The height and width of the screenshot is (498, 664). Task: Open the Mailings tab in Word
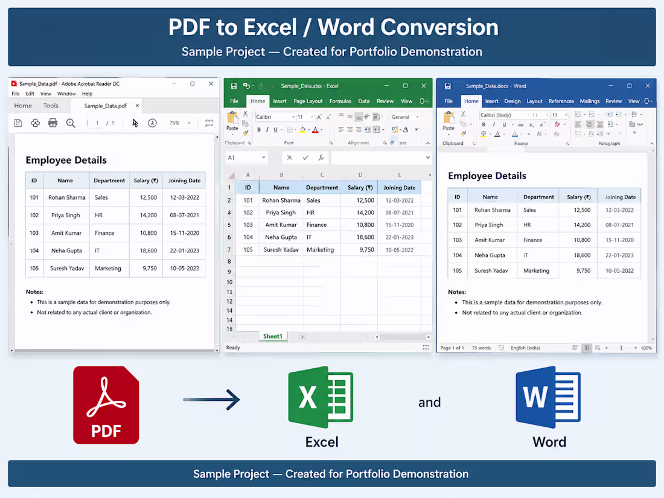590,101
